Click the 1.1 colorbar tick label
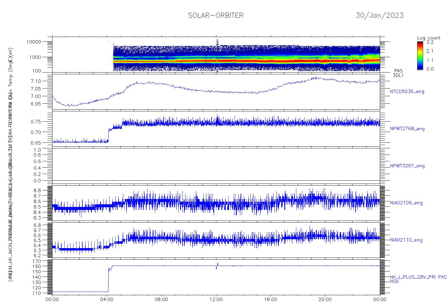This screenshot has width=448, height=302. [x=430, y=60]
